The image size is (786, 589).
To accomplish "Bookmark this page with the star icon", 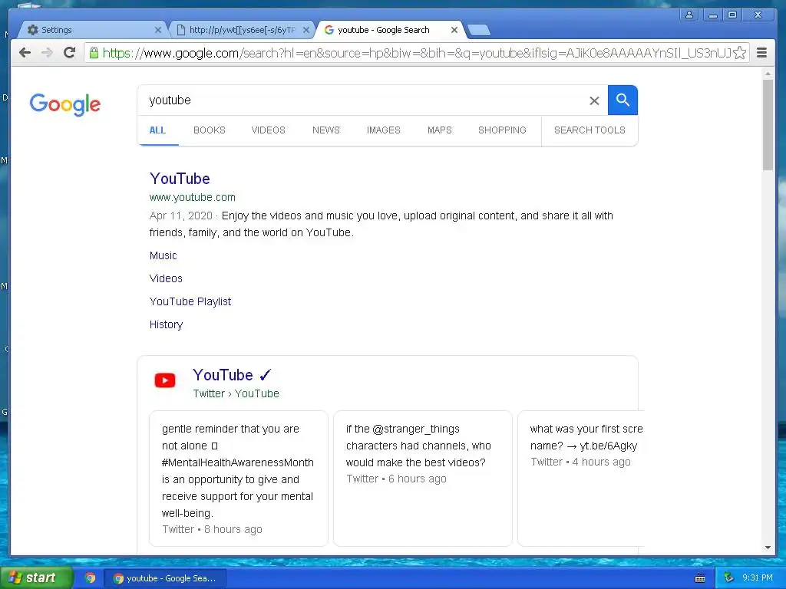I will click(739, 53).
